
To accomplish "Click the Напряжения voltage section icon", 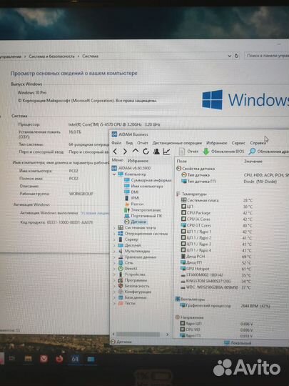I will (178, 317).
